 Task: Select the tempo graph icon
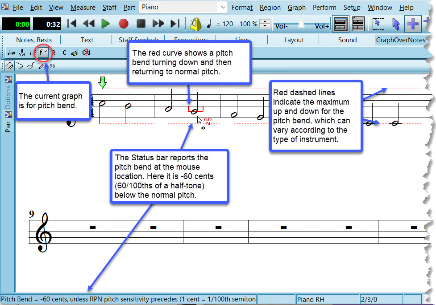coord(11,53)
